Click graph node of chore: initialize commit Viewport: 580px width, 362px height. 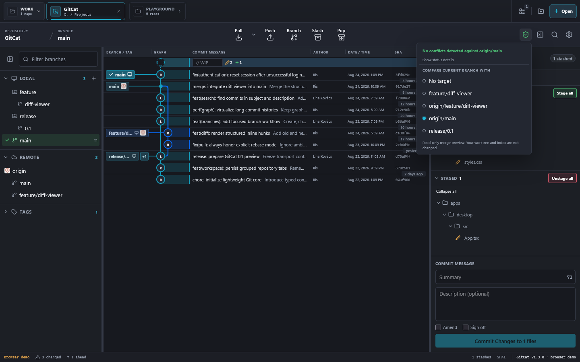161,180
